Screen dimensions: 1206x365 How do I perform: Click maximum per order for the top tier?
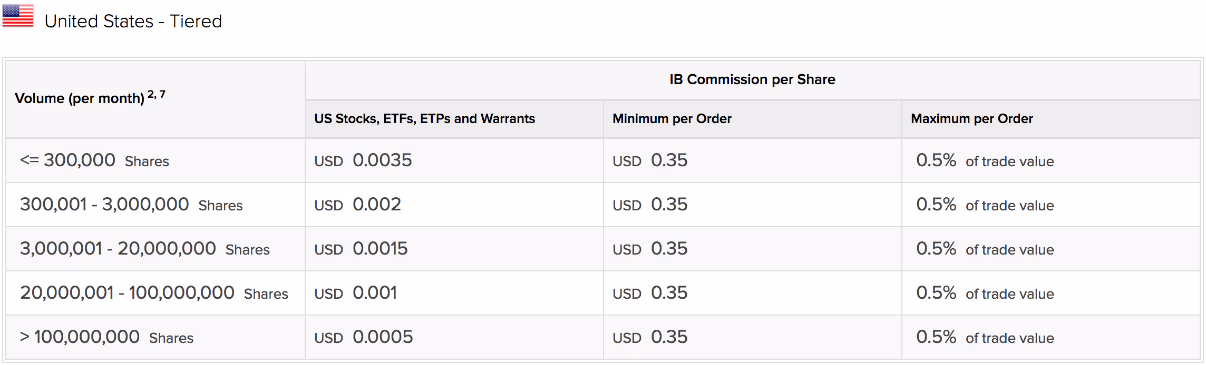[x=985, y=160]
